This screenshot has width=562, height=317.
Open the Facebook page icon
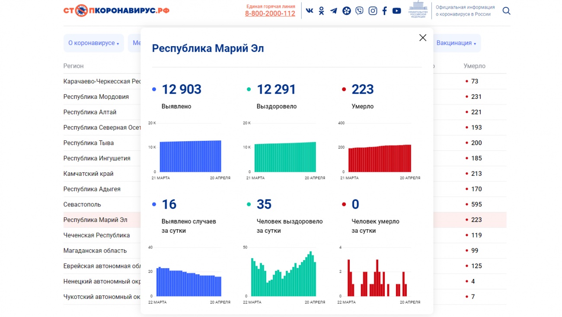pyautogui.click(x=384, y=11)
